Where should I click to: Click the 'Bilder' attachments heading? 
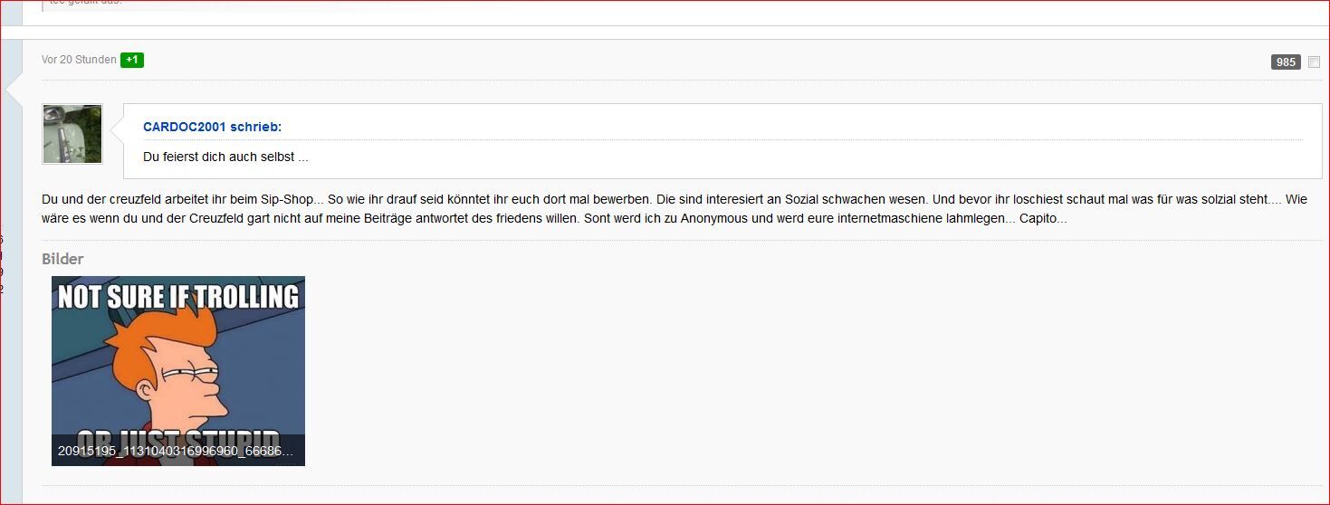[x=62, y=259]
